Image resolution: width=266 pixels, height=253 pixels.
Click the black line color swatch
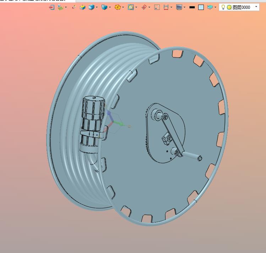pos(192,7)
